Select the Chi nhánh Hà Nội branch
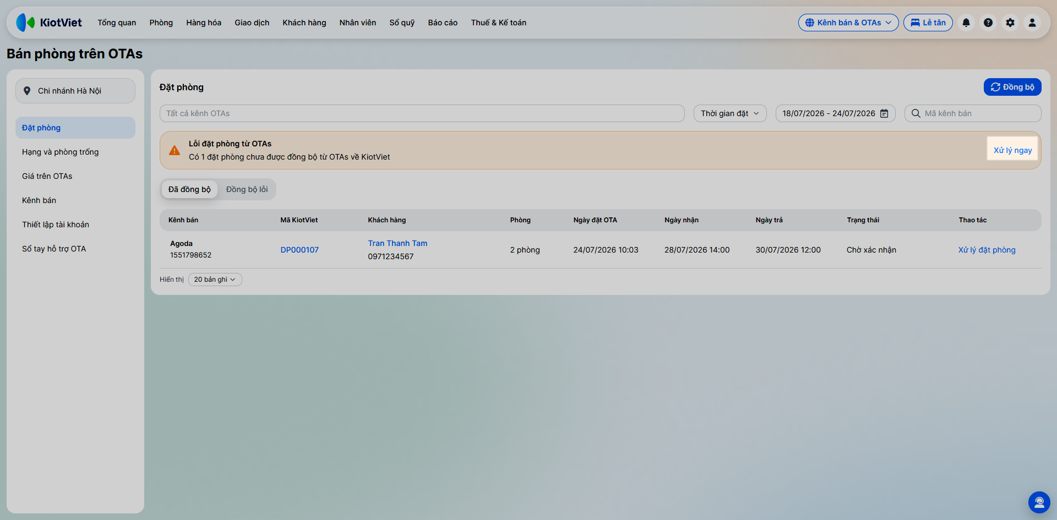 click(75, 91)
